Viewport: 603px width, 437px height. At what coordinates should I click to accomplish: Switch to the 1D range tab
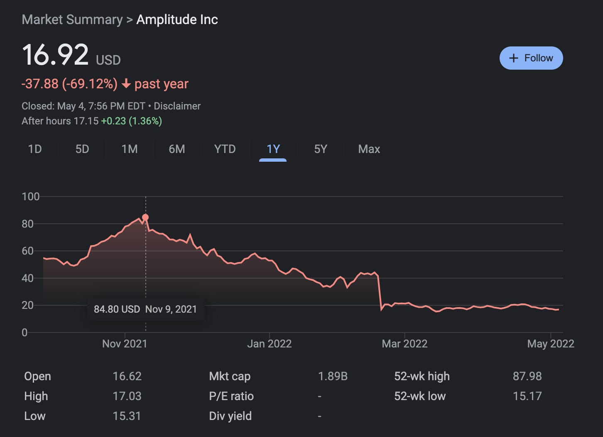tap(35, 149)
